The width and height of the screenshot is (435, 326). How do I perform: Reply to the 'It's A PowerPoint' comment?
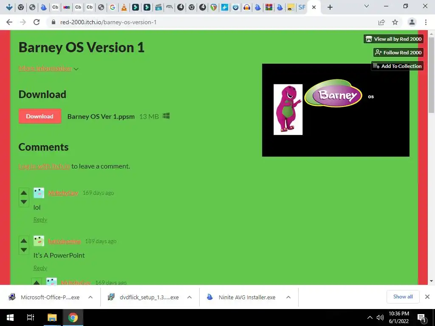[40, 268]
